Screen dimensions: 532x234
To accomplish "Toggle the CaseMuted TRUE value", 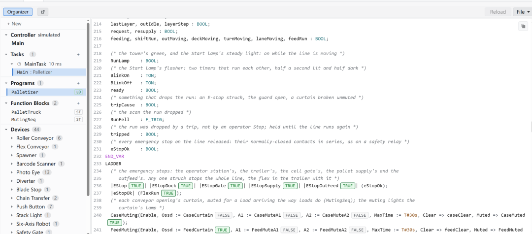I will point(115,223).
